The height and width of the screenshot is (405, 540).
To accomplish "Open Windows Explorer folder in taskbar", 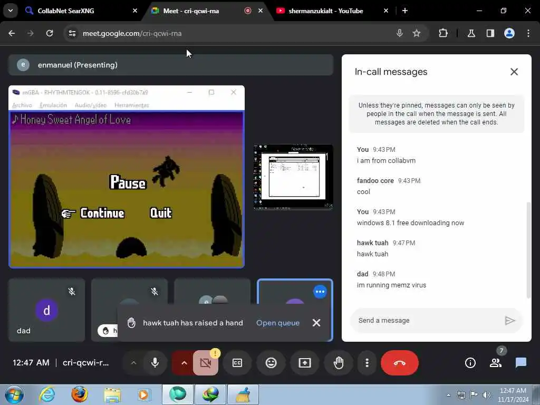I will [x=112, y=394].
